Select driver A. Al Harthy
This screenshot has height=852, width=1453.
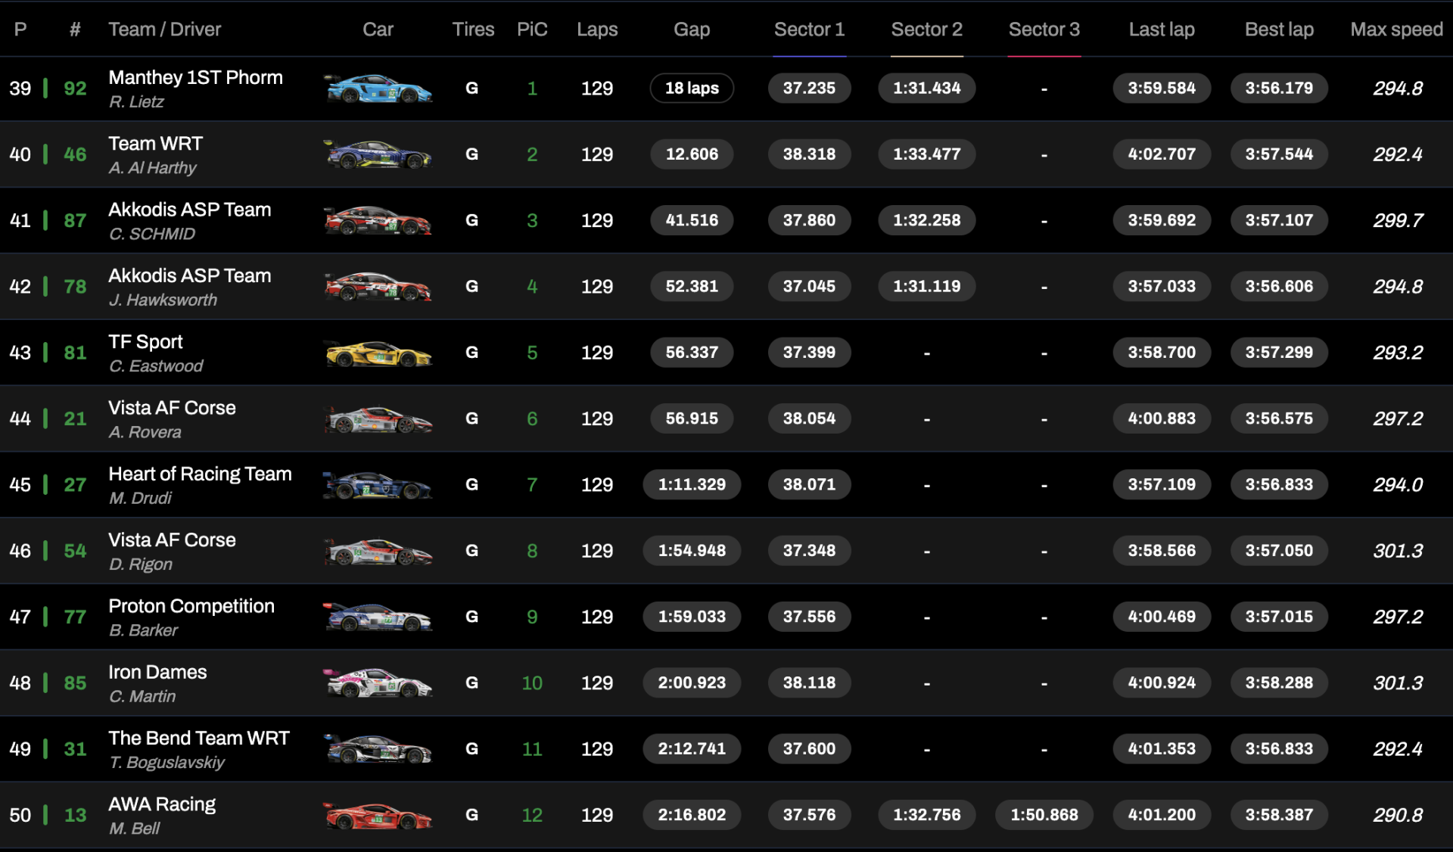(152, 167)
